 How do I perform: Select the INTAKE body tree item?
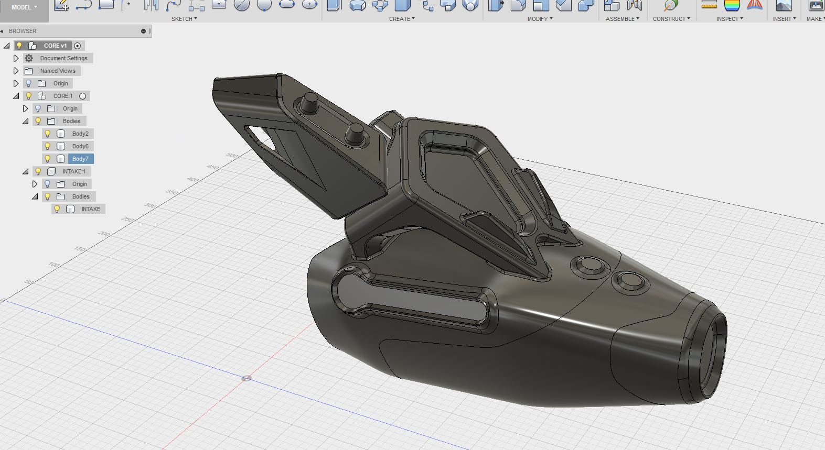[91, 209]
